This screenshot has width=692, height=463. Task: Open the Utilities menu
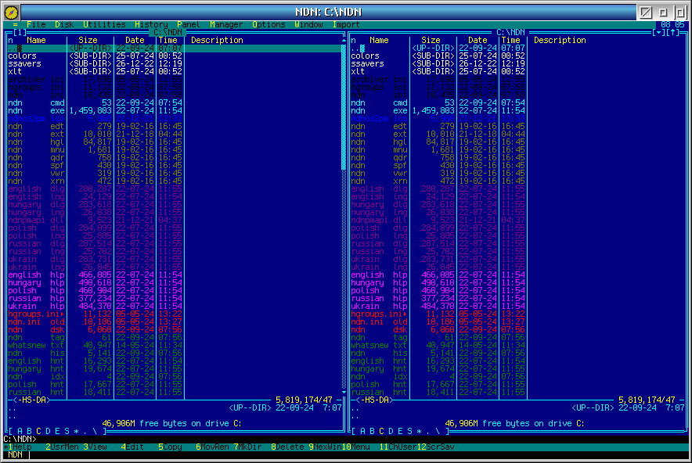(x=103, y=25)
